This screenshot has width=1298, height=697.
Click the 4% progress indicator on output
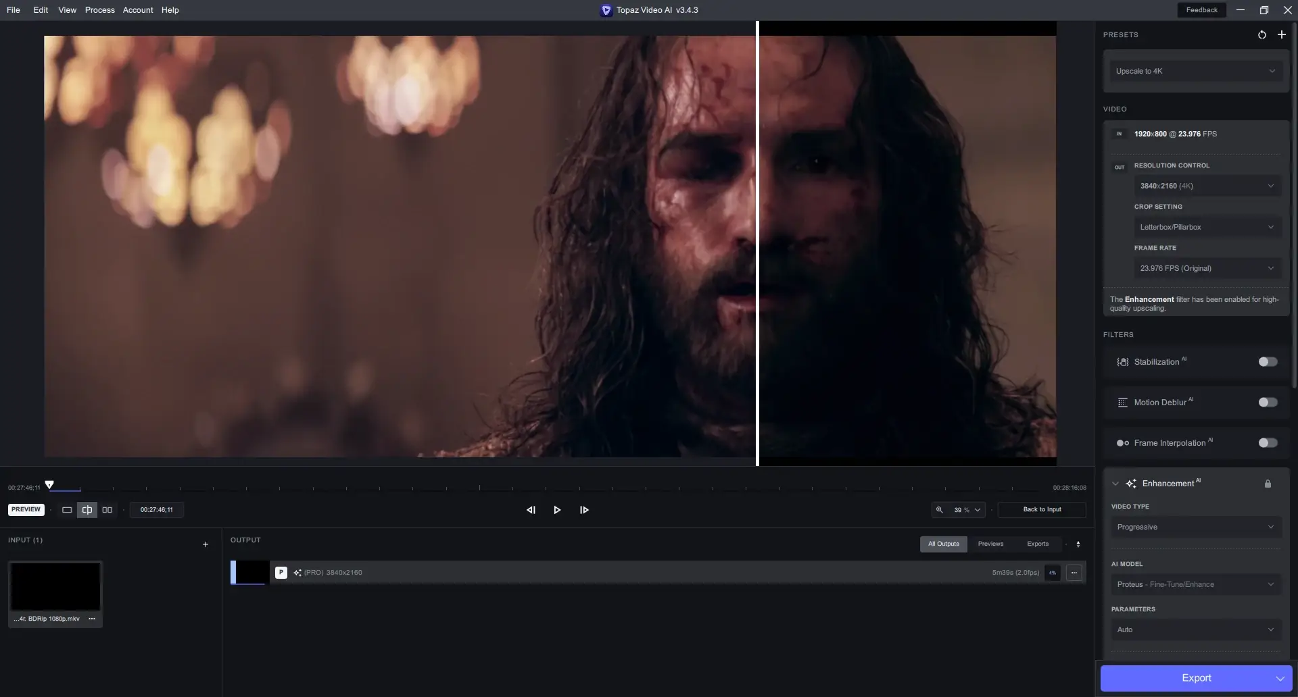coord(1053,573)
